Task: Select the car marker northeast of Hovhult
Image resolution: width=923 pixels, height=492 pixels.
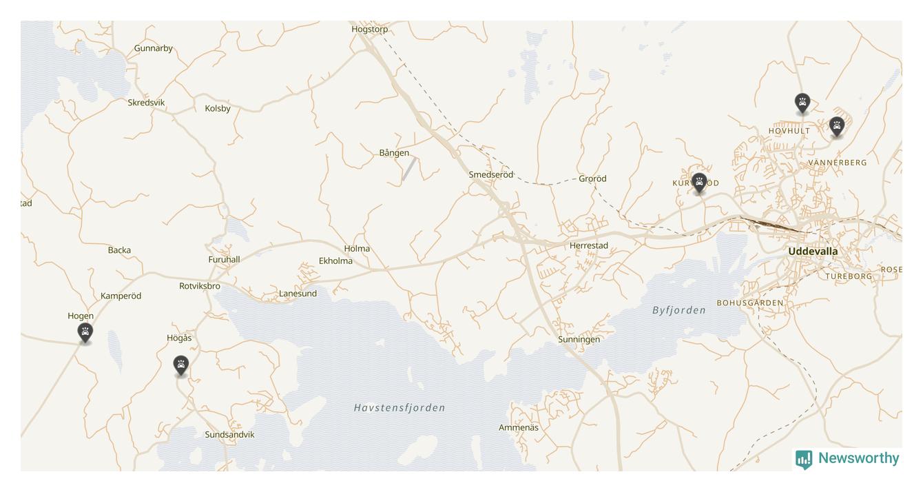Action: [837, 126]
